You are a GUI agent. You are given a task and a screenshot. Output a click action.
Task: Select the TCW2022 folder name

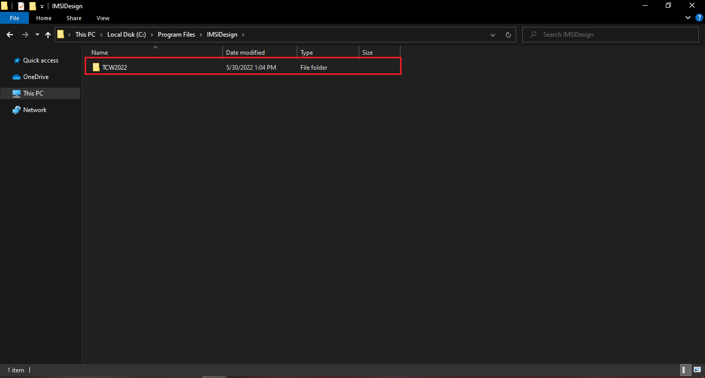[x=115, y=68]
